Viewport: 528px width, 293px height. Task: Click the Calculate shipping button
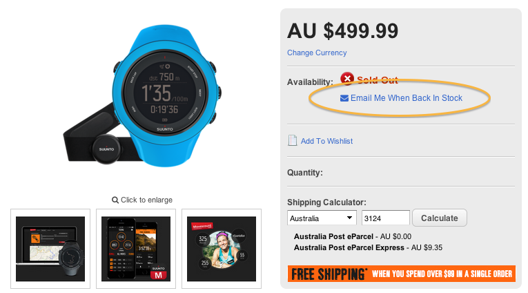(x=440, y=218)
